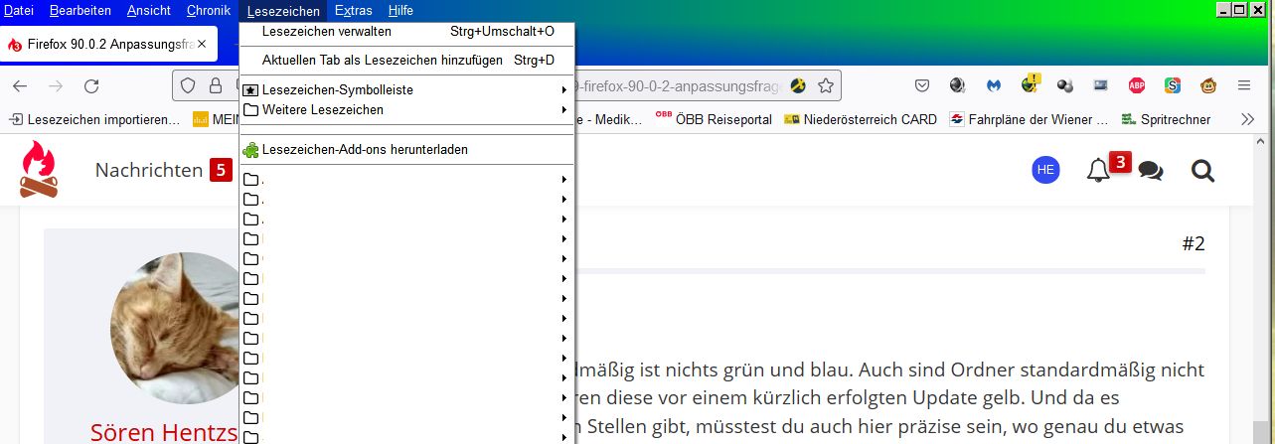
Task: Click the green puzzle add-ons icon
Action: [x=251, y=150]
